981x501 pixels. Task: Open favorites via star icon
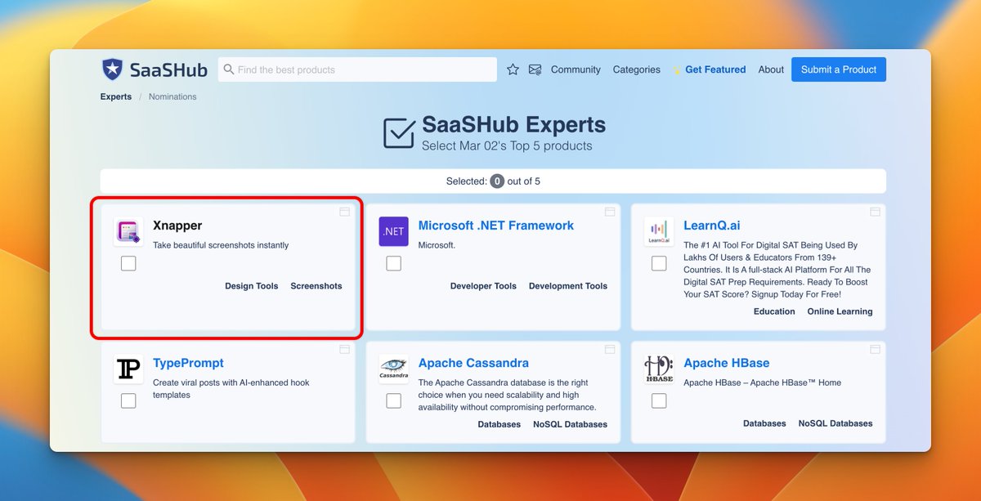coord(513,69)
